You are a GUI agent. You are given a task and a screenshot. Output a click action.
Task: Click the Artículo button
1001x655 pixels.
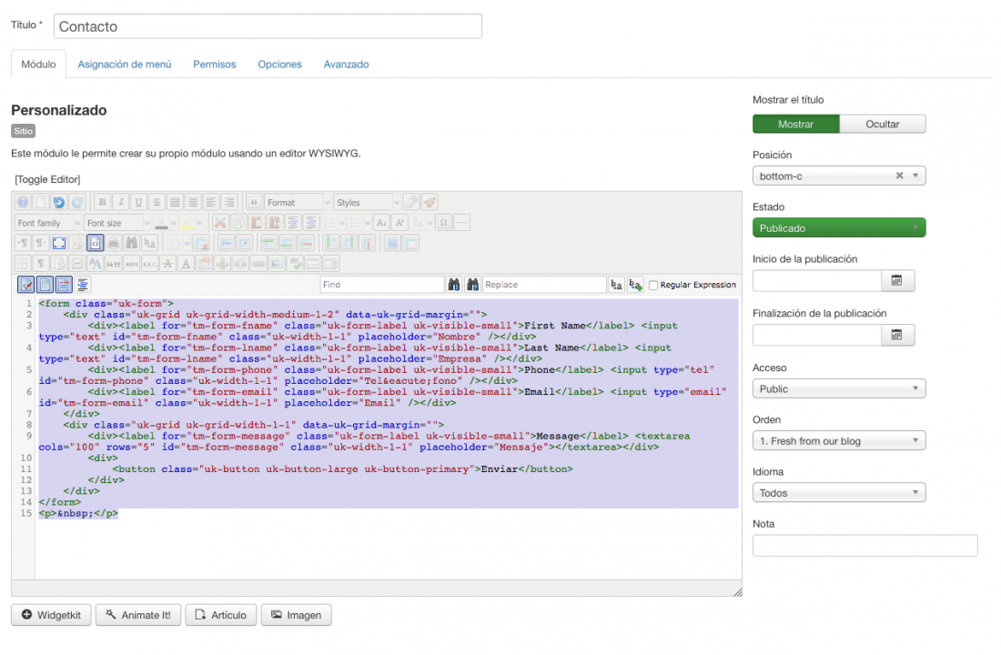[221, 615]
